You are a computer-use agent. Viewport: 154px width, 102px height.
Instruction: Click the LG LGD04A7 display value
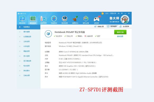tap(68, 70)
